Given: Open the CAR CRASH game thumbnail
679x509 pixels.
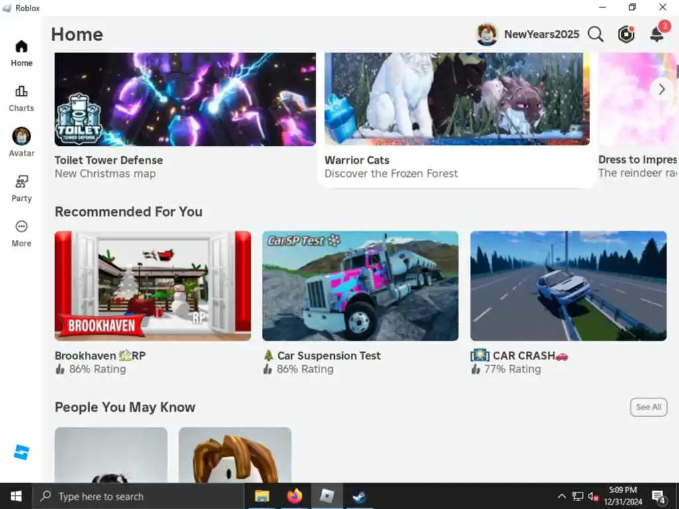Looking at the screenshot, I should [568, 286].
